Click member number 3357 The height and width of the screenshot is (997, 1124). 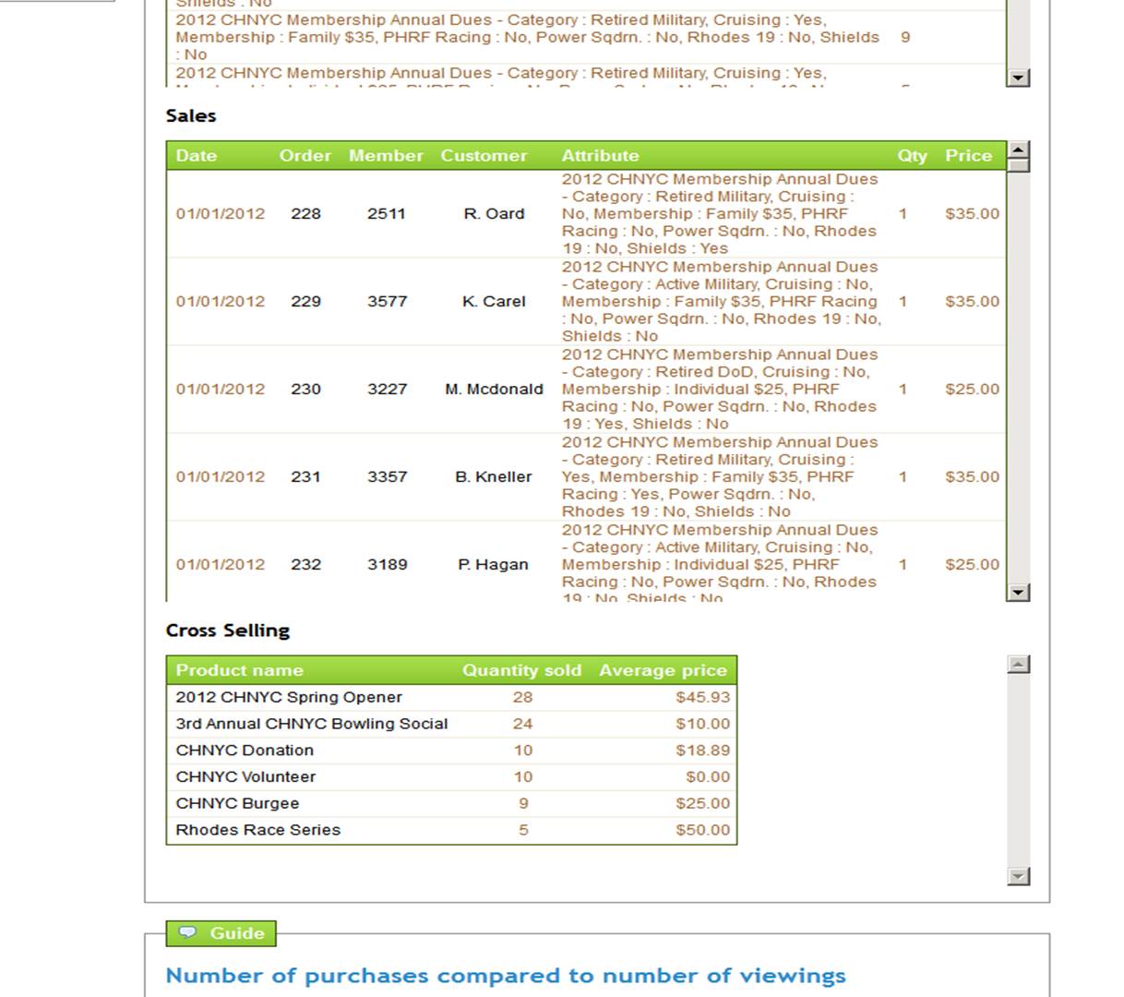tap(387, 476)
